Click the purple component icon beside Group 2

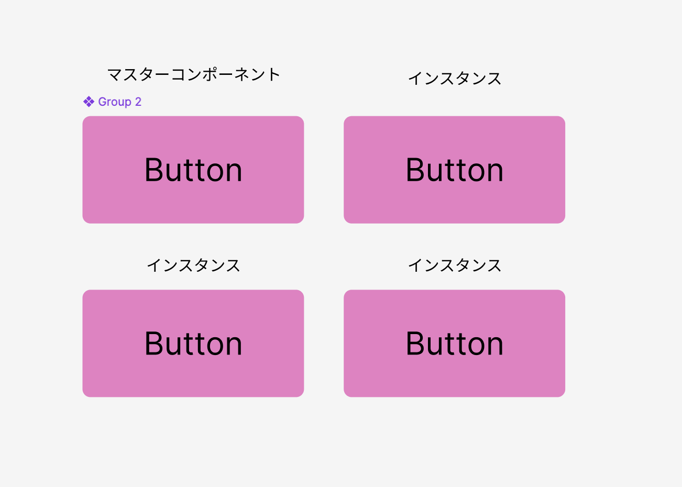pyautogui.click(x=89, y=102)
